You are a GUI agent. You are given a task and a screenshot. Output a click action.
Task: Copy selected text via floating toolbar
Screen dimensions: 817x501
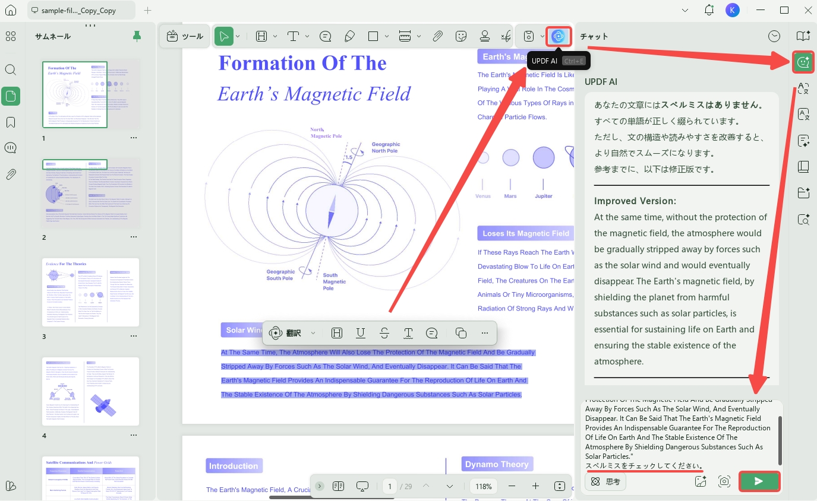[460, 333]
